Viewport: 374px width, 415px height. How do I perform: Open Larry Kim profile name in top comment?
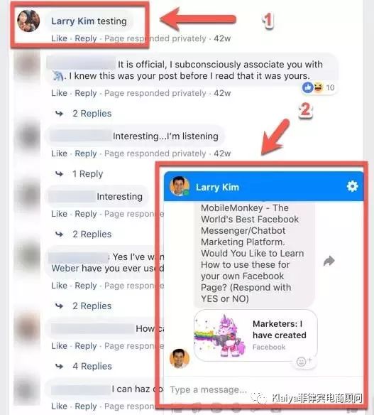[x=72, y=21]
